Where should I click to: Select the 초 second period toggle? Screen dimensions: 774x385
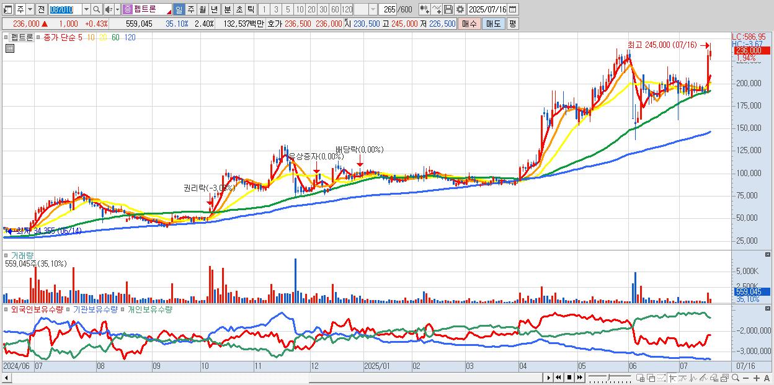point(239,9)
